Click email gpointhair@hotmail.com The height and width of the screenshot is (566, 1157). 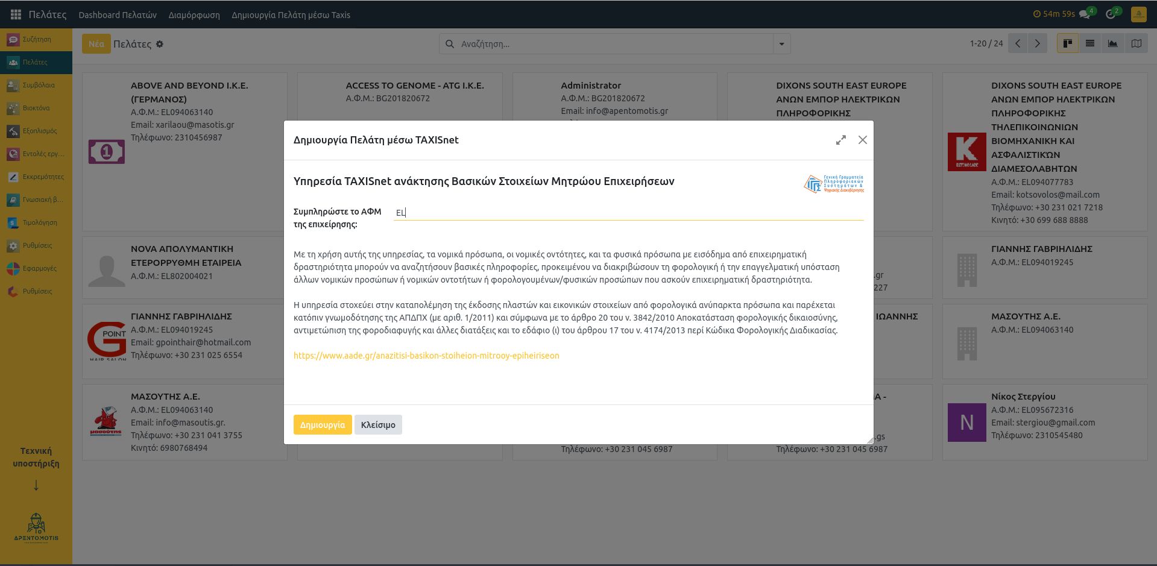[x=203, y=342]
